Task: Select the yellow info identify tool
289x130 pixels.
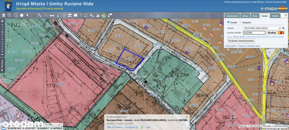Action: point(34,15)
